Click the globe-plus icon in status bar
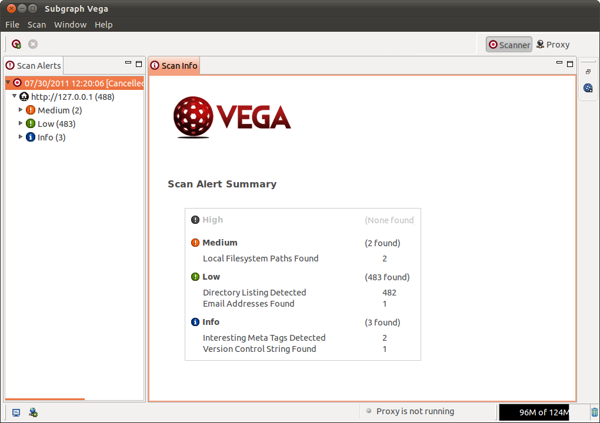The height and width of the screenshot is (423, 600). pyautogui.click(x=34, y=412)
